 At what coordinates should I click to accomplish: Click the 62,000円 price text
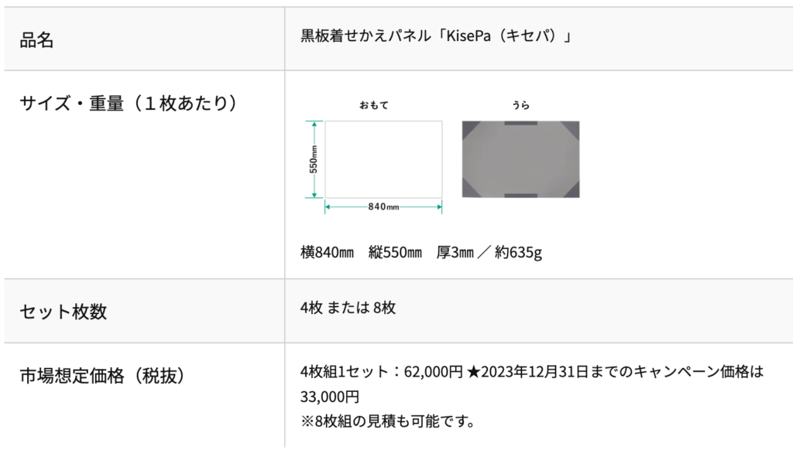434,372
